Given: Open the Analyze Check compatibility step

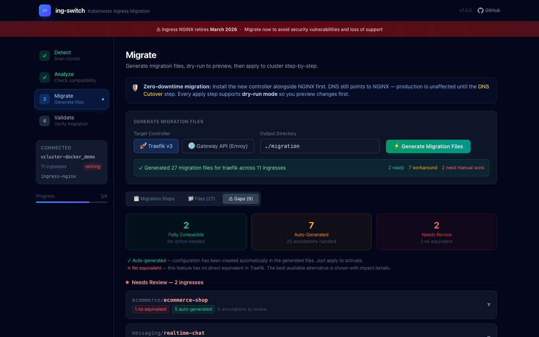Looking at the screenshot, I should [x=71, y=78].
